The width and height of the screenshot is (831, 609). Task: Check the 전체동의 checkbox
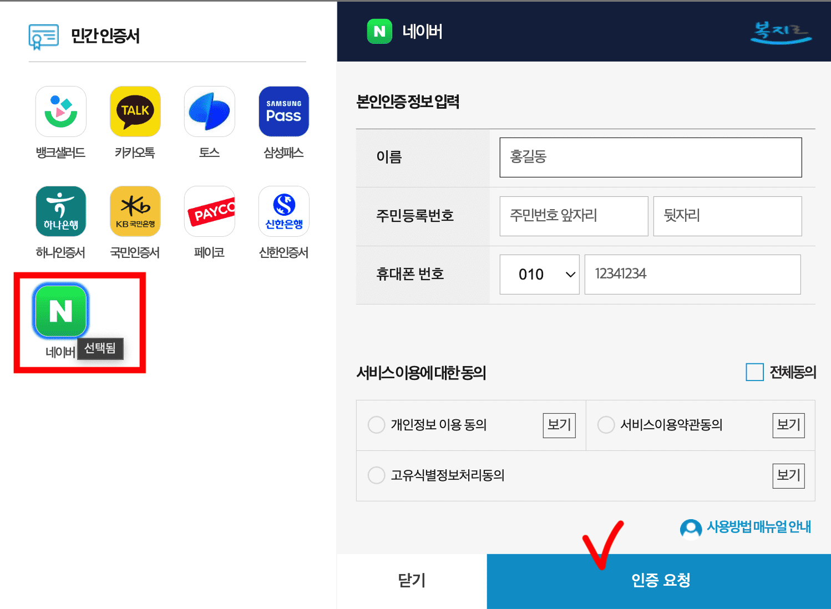click(x=754, y=372)
